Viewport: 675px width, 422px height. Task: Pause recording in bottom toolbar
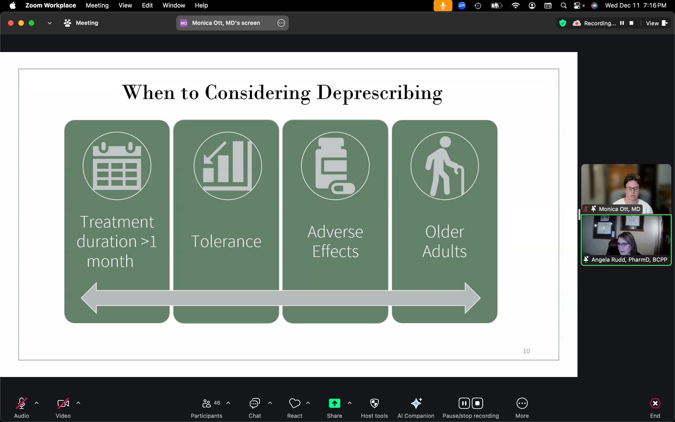click(464, 403)
